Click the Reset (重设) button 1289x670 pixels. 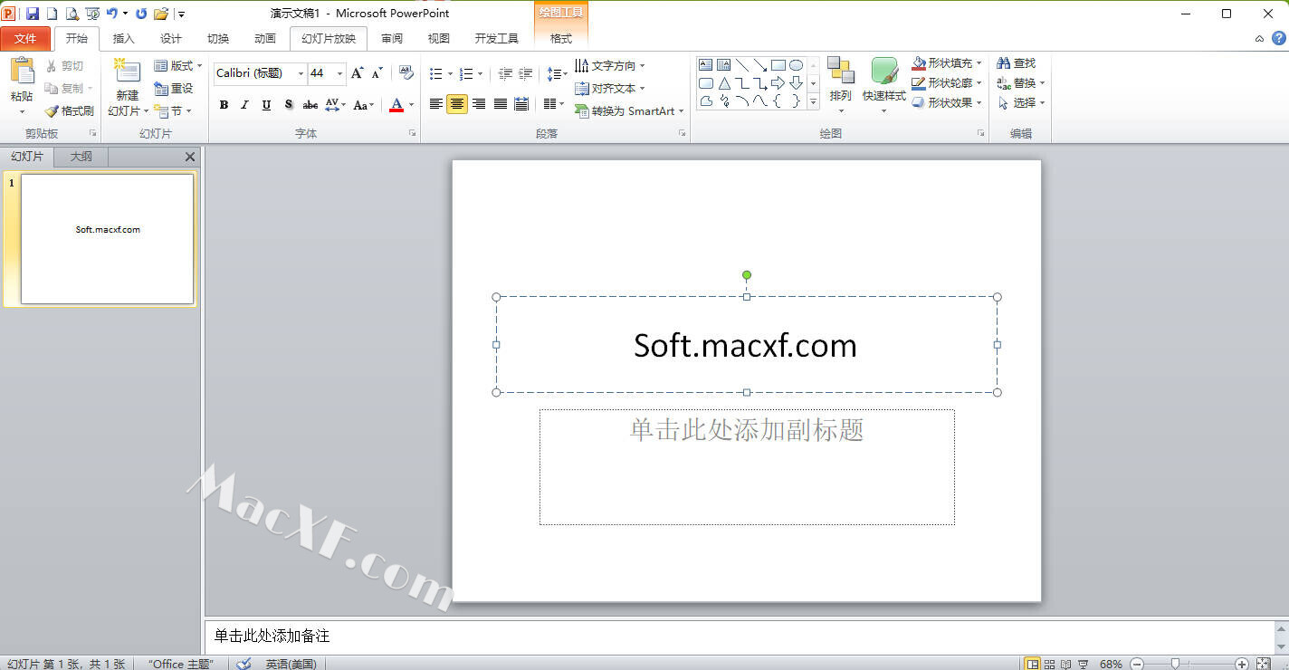(x=174, y=89)
